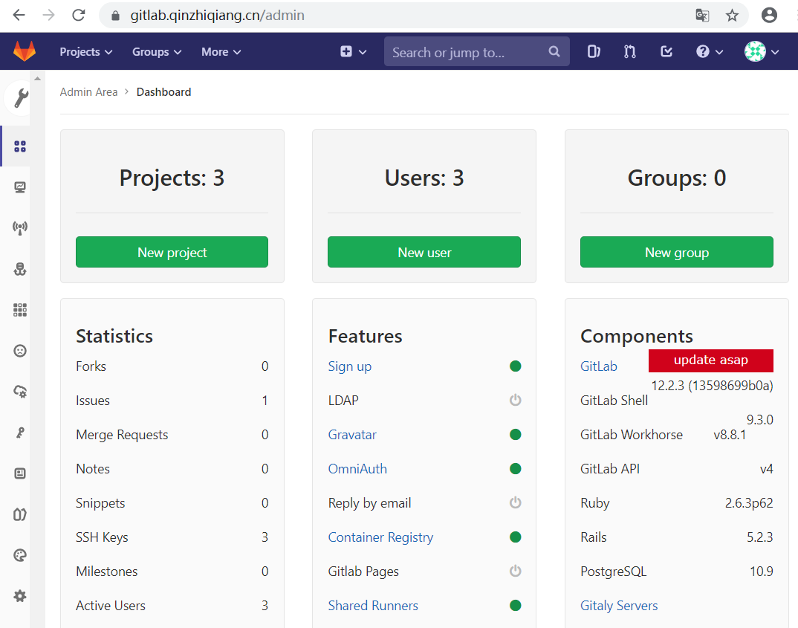798x628 pixels.
Task: Go back with browser back arrow
Action: (x=19, y=16)
